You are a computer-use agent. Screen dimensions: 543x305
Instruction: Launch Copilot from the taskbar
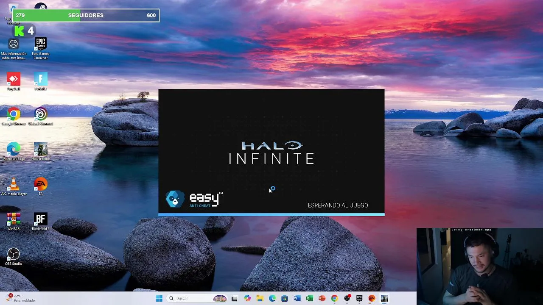[247, 298]
